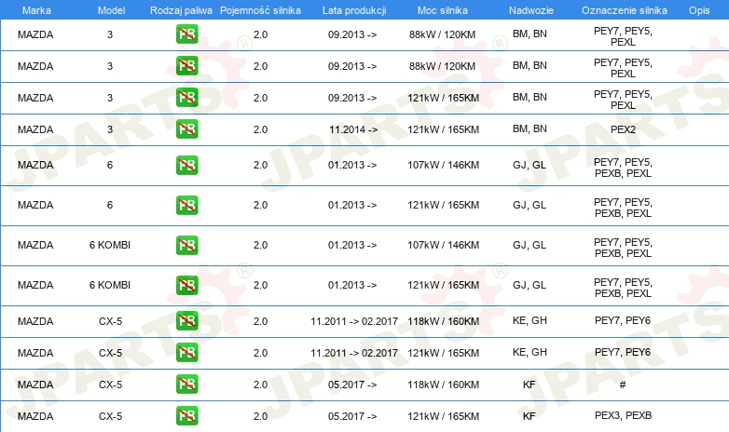The width and height of the screenshot is (729, 432).
Task: Click 'KF' body in the '#' engine row
Action: point(530,385)
